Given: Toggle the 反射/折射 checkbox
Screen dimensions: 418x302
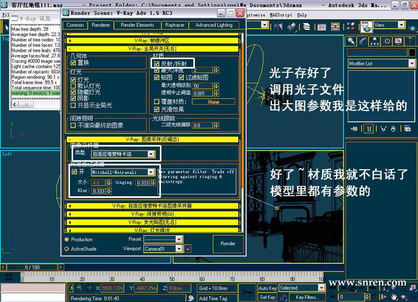Looking at the screenshot, I should pyautogui.click(x=157, y=63).
